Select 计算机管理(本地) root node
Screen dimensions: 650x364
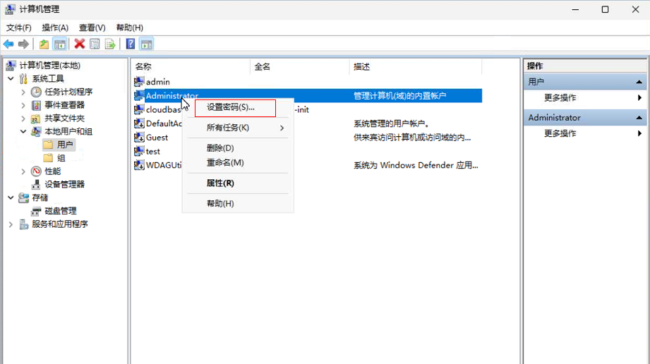(49, 65)
